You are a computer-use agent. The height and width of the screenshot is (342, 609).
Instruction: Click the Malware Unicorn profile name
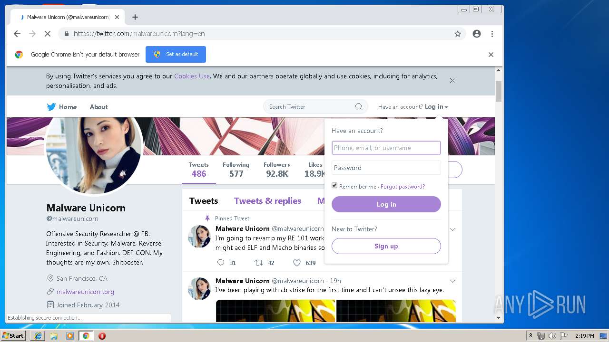click(86, 208)
